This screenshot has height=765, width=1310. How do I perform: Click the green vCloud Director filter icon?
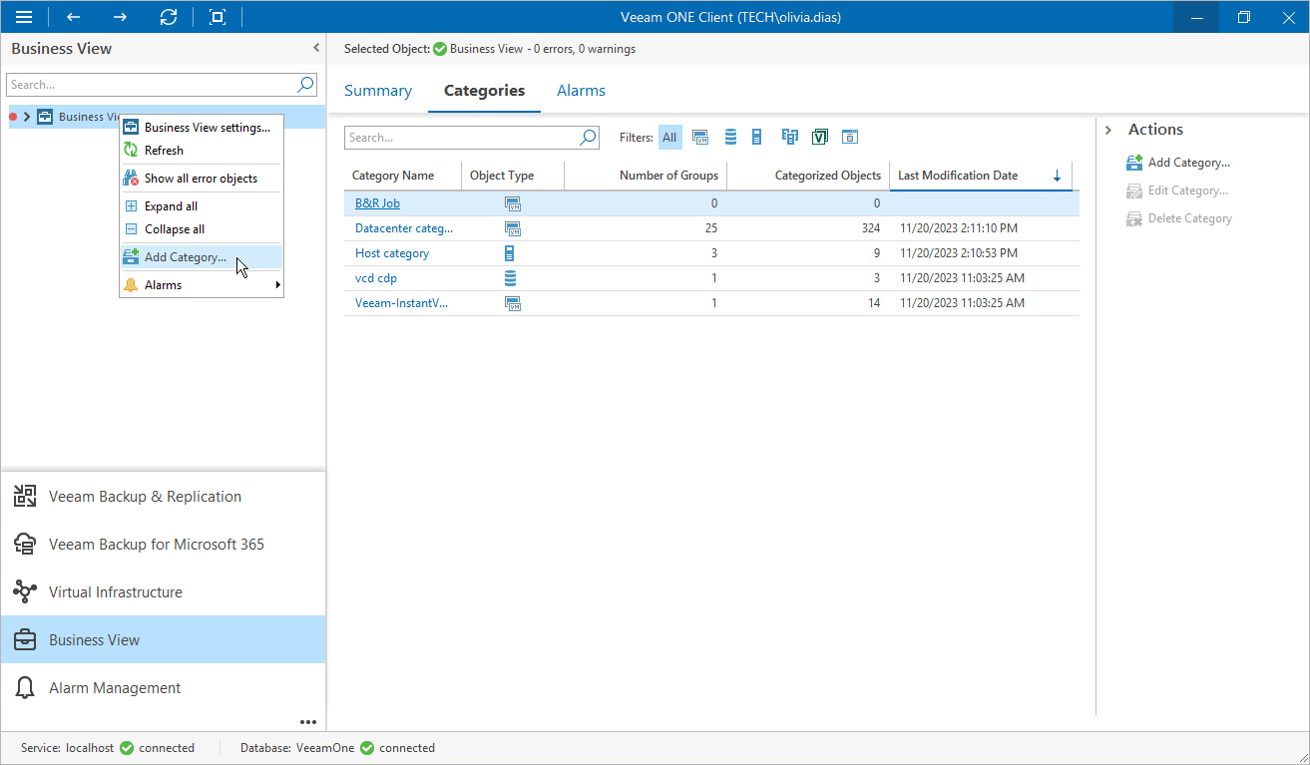pos(819,137)
